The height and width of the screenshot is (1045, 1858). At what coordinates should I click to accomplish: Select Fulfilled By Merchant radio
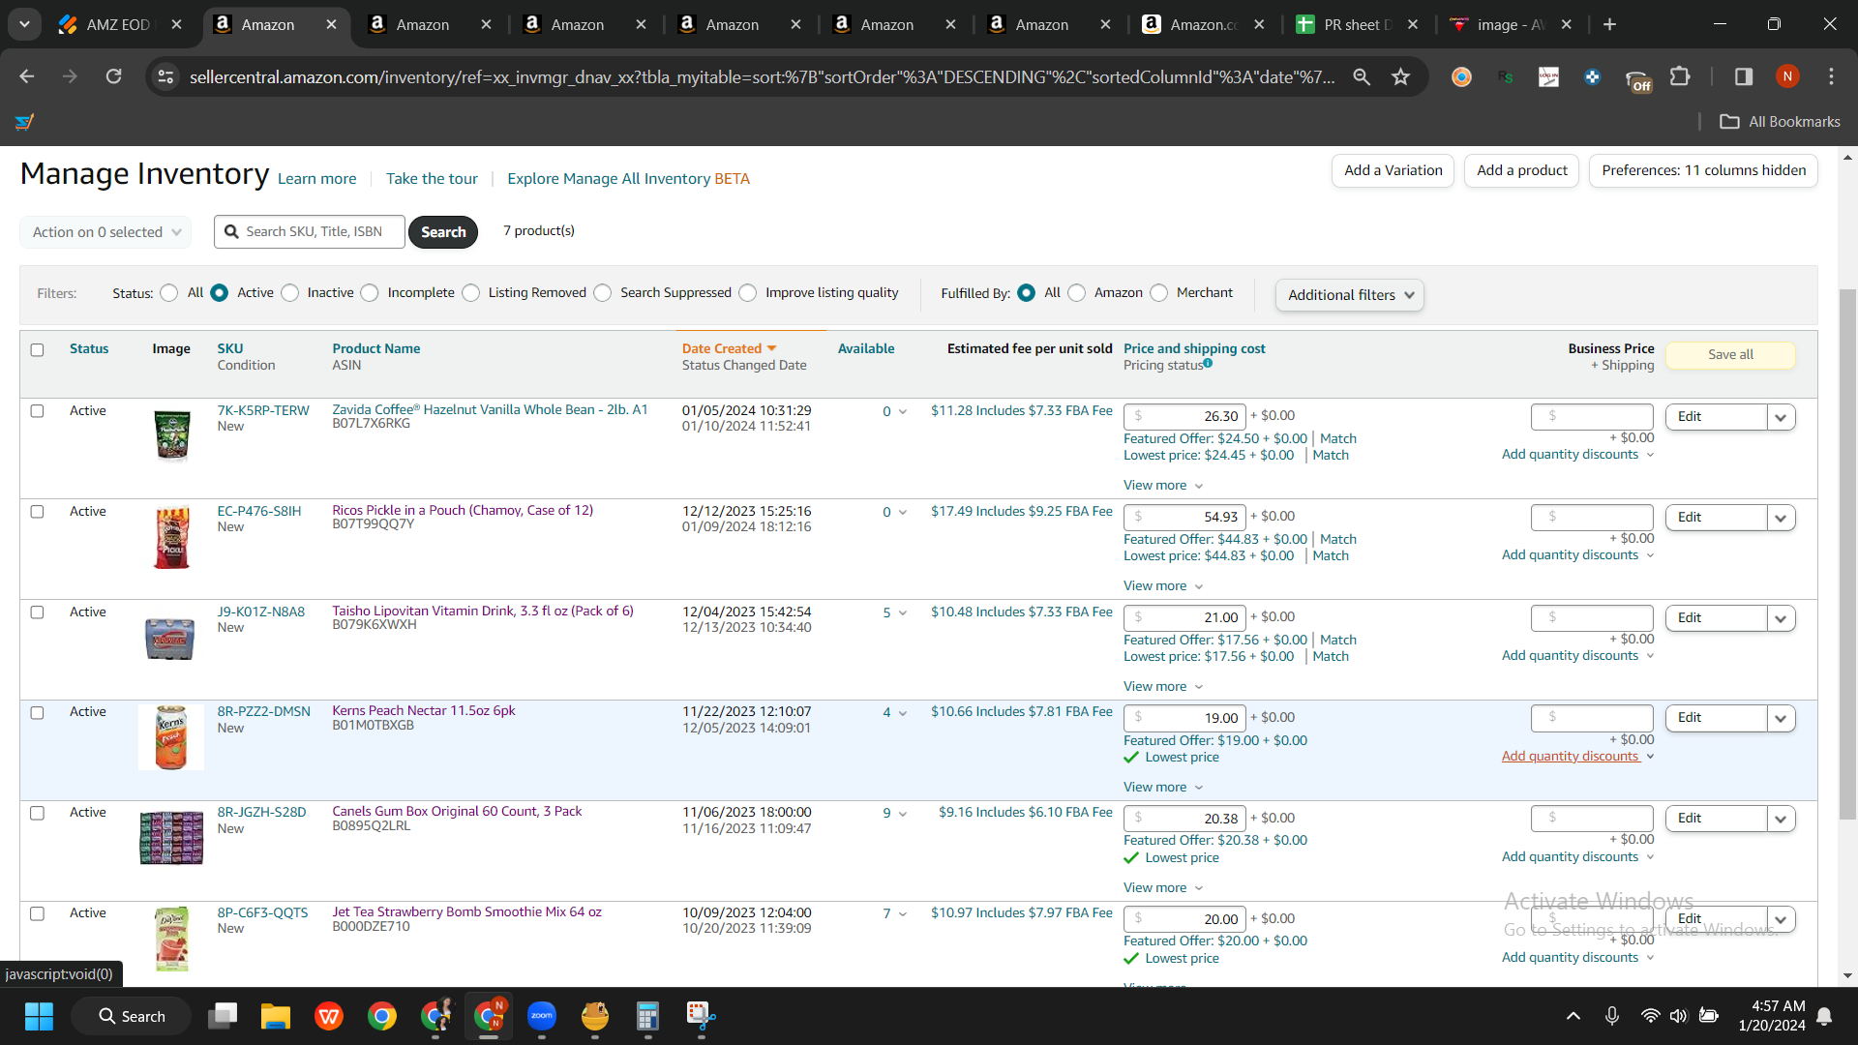[1159, 293]
